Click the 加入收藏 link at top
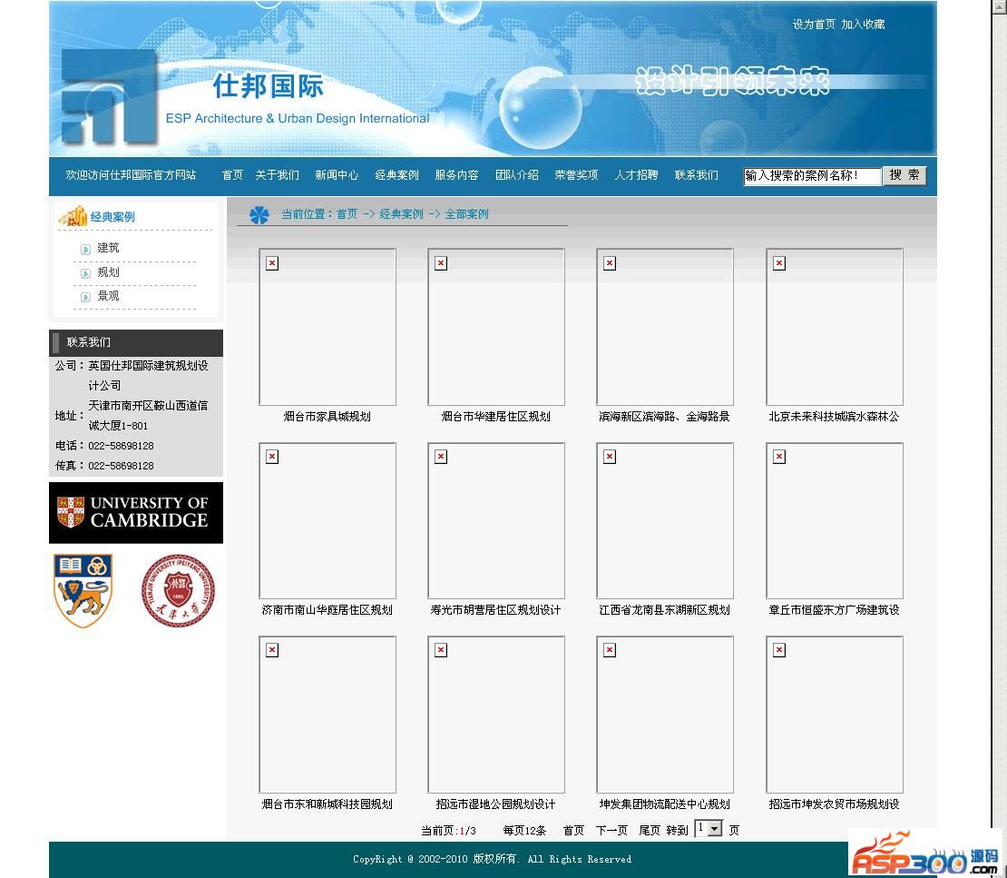 pyautogui.click(x=863, y=25)
